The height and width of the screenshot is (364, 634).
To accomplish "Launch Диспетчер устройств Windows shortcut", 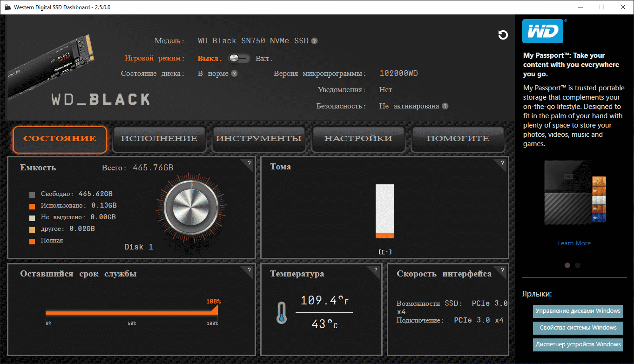I will (578, 344).
